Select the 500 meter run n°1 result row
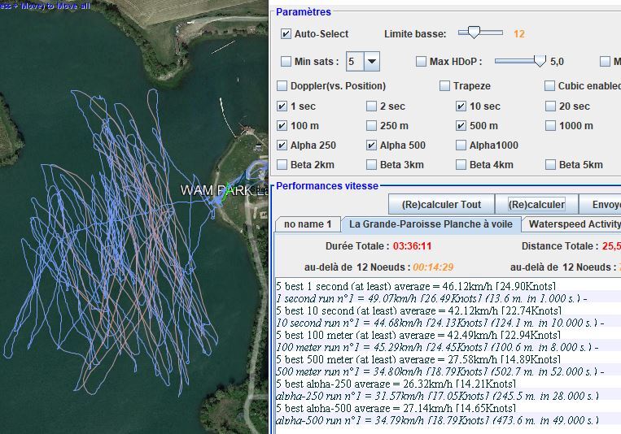 pyautogui.click(x=440, y=371)
